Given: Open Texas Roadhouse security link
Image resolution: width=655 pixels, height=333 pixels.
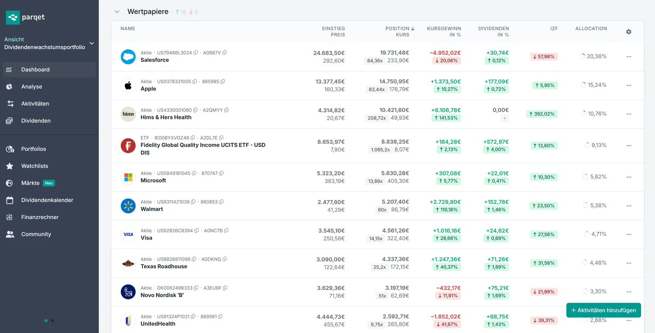Looking at the screenshot, I should (x=164, y=267).
